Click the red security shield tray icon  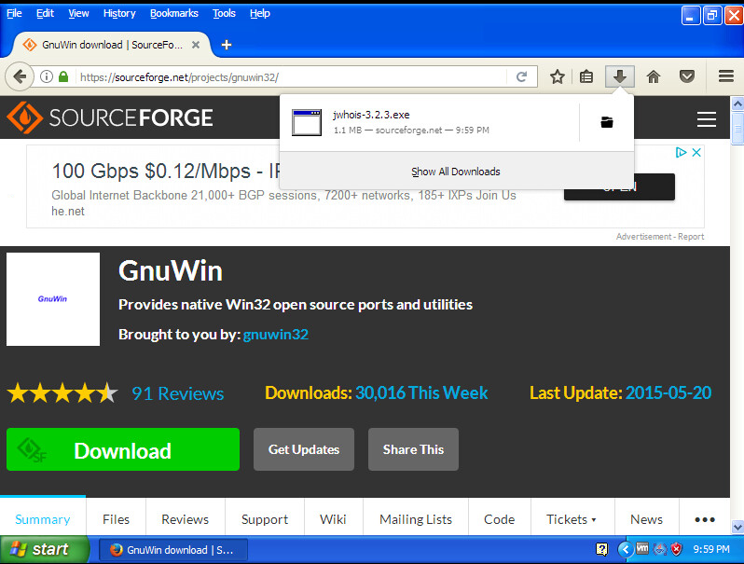click(x=676, y=549)
